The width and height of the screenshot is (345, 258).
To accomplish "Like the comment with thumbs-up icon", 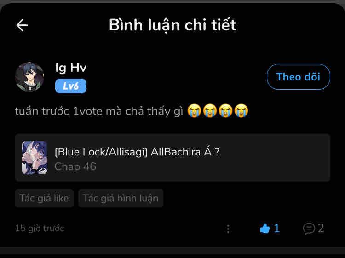I will [264, 229].
